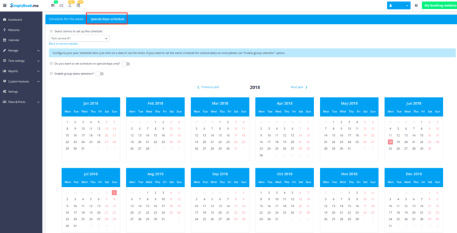This screenshot has height=233, width=457.
Task: Enable group dates selection toggle
Action: pyautogui.click(x=100, y=74)
